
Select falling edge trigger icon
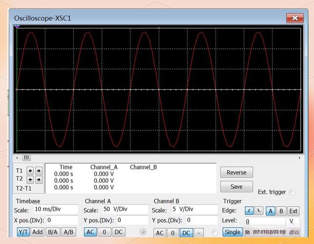point(258,211)
